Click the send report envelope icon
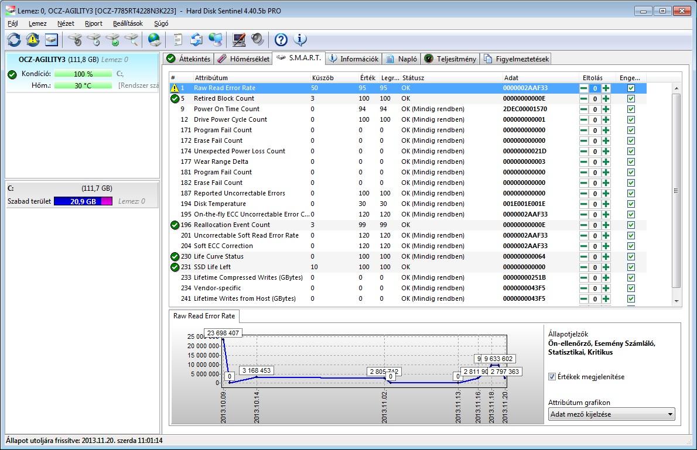Screen dimensions: 697x450 pos(196,40)
